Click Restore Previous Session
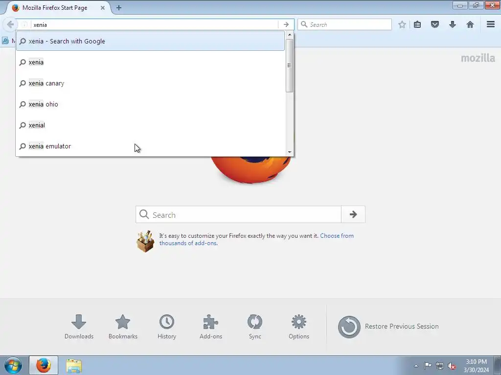Screen dimensions: 501x375 (x=388, y=327)
